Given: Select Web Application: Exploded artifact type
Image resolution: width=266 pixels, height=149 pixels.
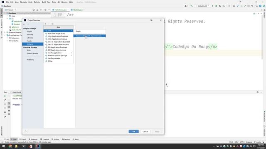Looking at the screenshot, I should (x=58, y=36).
